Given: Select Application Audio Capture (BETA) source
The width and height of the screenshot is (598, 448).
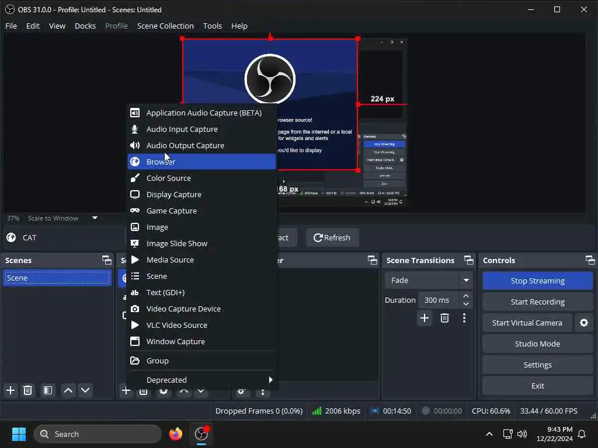Looking at the screenshot, I should (x=201, y=113).
